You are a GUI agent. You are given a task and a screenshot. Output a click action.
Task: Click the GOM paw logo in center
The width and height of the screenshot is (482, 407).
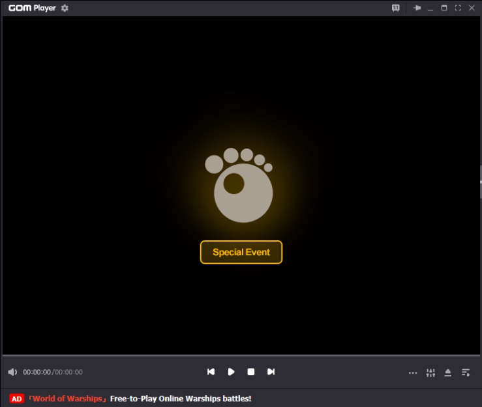point(239,185)
